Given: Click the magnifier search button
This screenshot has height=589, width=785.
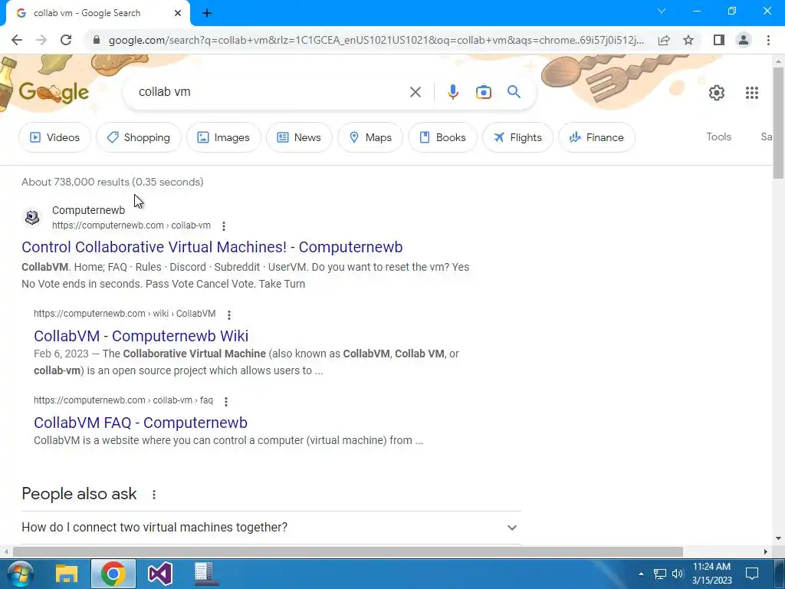Looking at the screenshot, I should [x=514, y=92].
